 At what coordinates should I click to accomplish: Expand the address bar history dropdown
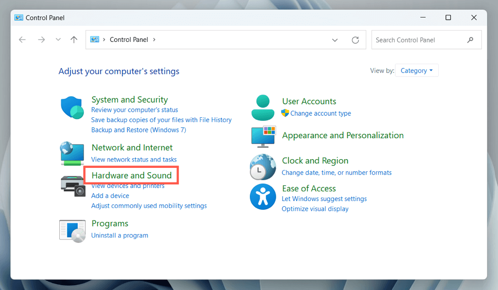tap(335, 40)
